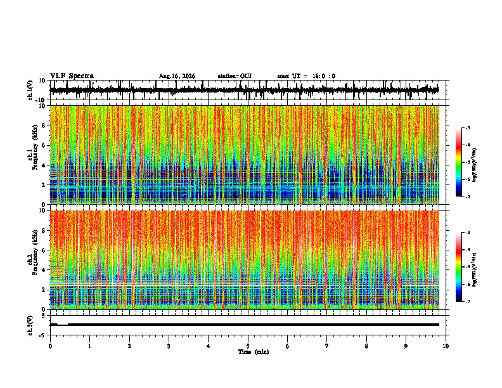Click the ch.3 flat voltage trace
The image size is (502, 388).
(245, 325)
